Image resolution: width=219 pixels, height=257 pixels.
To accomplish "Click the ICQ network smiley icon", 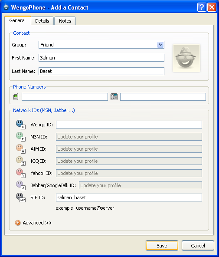I will [21, 161].
